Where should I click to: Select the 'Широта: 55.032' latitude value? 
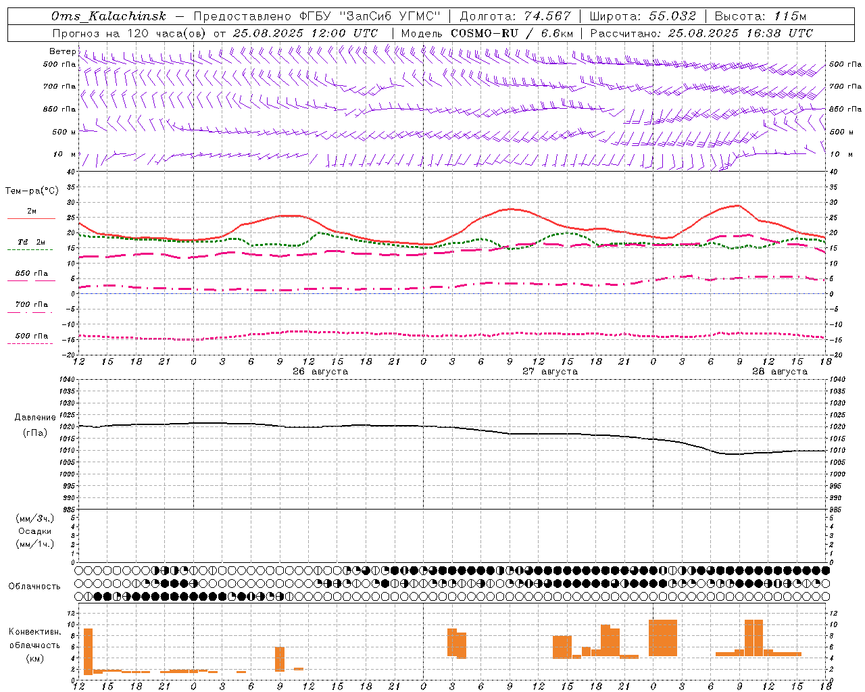point(643,16)
